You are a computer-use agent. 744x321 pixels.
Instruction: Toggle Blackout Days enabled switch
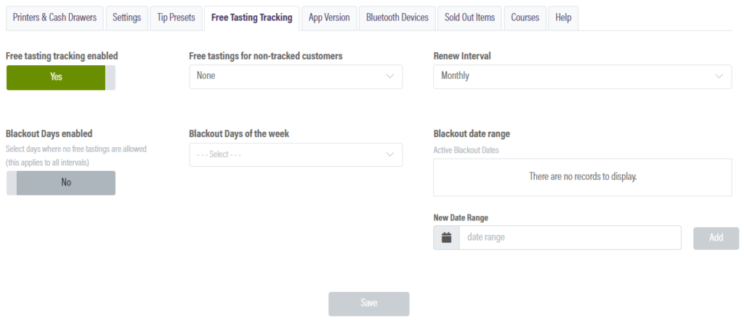coord(61,183)
